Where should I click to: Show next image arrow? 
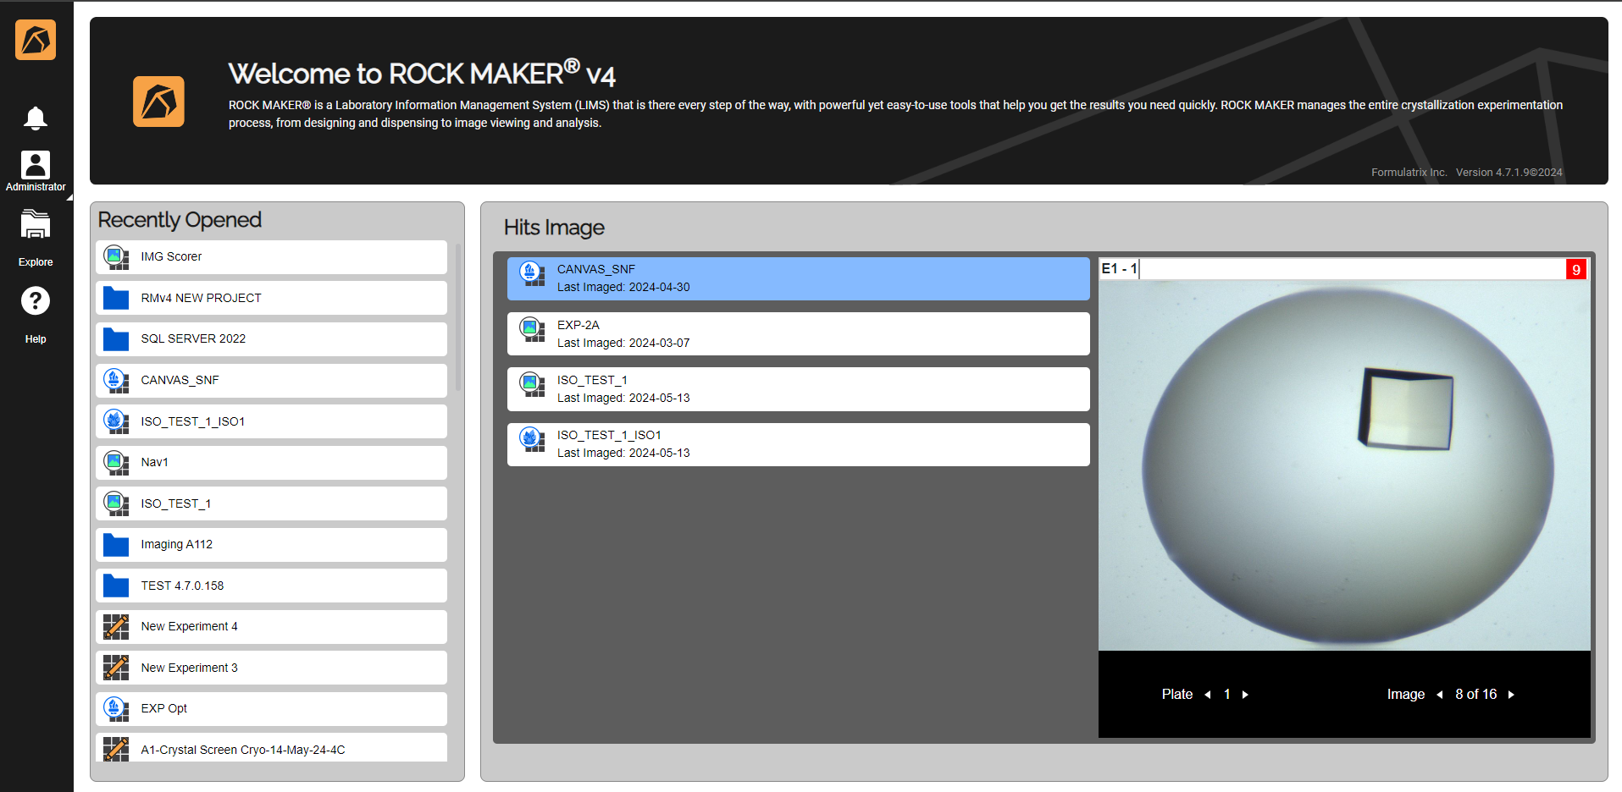click(1511, 695)
